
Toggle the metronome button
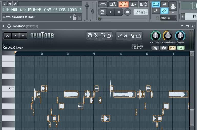[103, 4]
